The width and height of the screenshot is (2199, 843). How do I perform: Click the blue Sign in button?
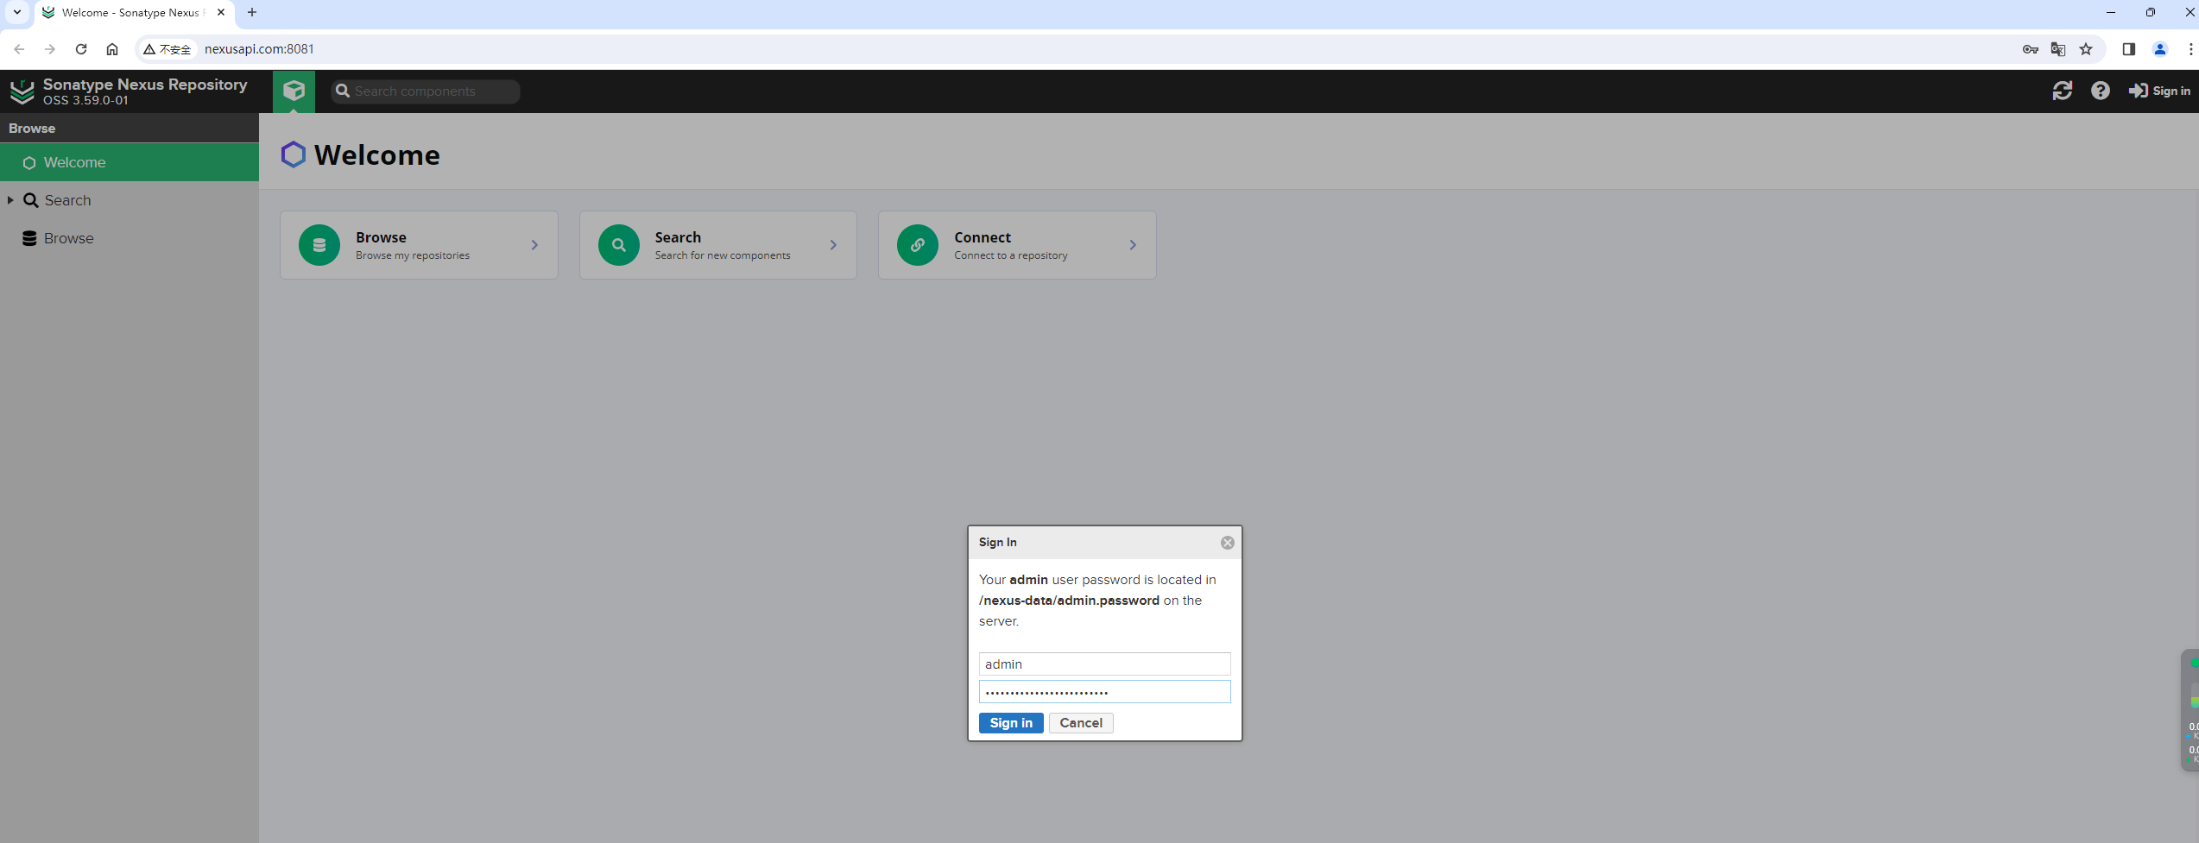pyautogui.click(x=1010, y=723)
